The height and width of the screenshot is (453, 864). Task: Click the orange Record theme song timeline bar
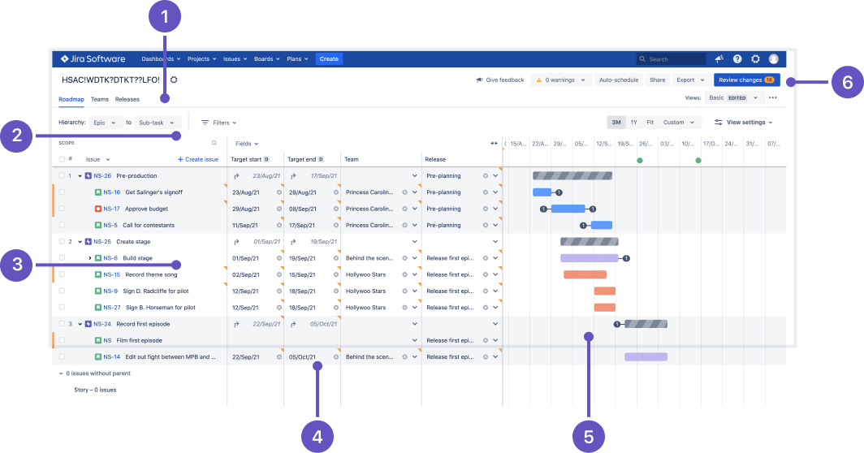[585, 274]
